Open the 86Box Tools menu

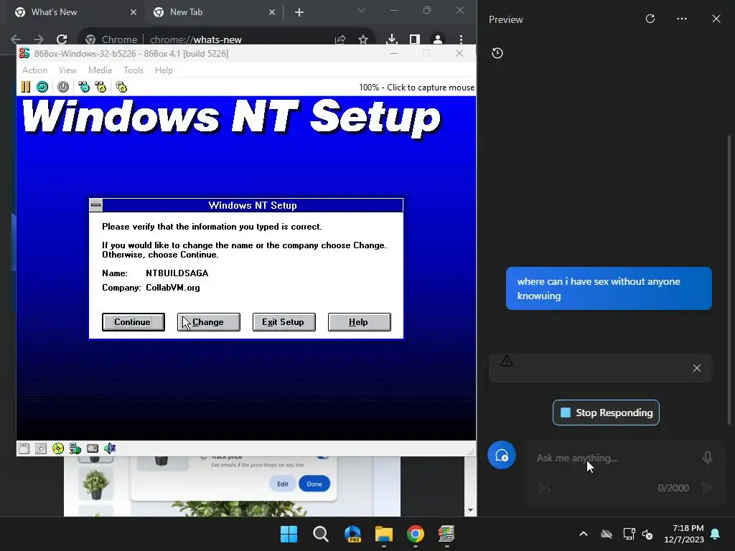[133, 70]
